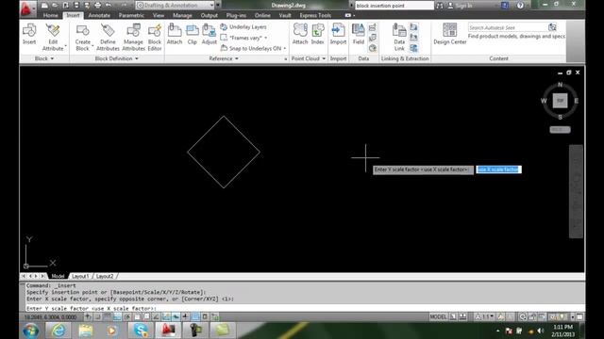604x339 pixels.
Task: Click the point cloud Index tool
Action: click(318, 35)
